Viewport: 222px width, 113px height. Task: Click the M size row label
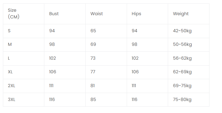tap(10, 45)
